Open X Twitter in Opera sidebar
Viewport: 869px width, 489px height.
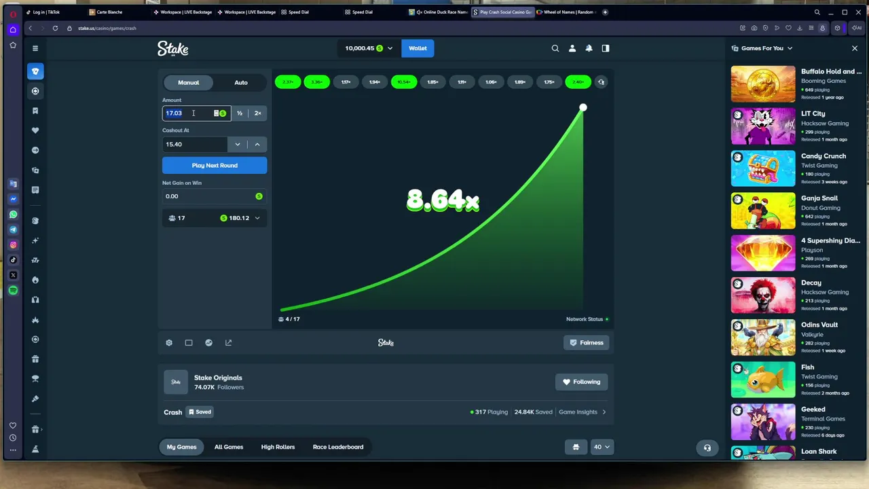[x=13, y=275]
